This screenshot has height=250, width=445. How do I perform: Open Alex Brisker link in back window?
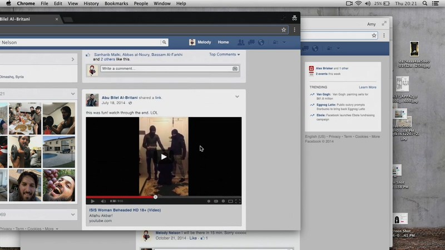[324, 68]
